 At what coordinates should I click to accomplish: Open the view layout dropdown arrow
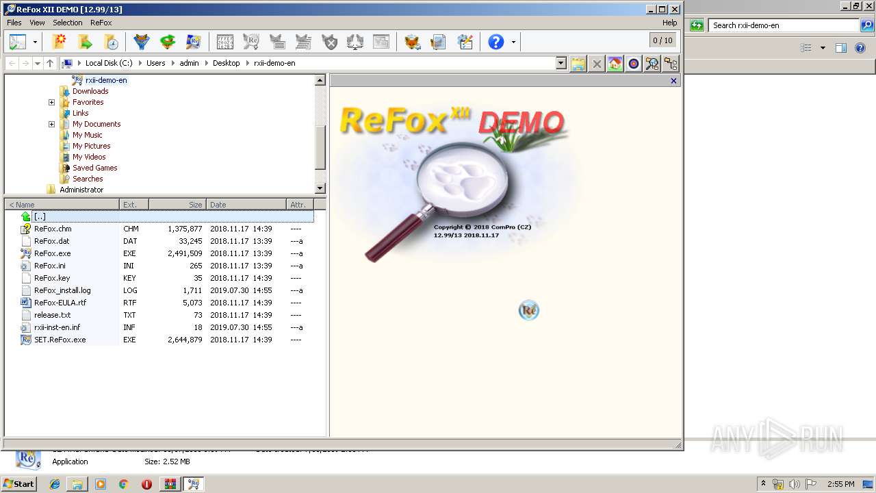(35, 42)
